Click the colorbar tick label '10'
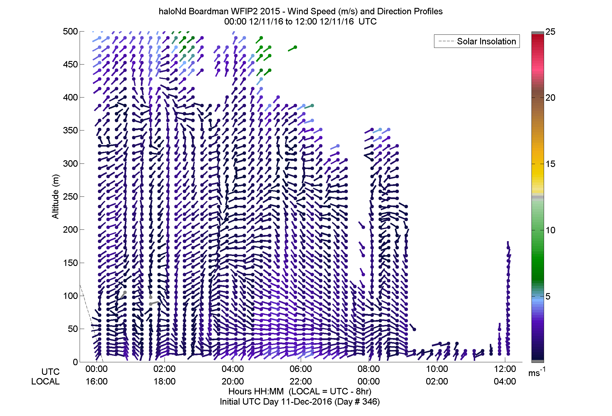The image size is (612, 416). tap(550, 230)
